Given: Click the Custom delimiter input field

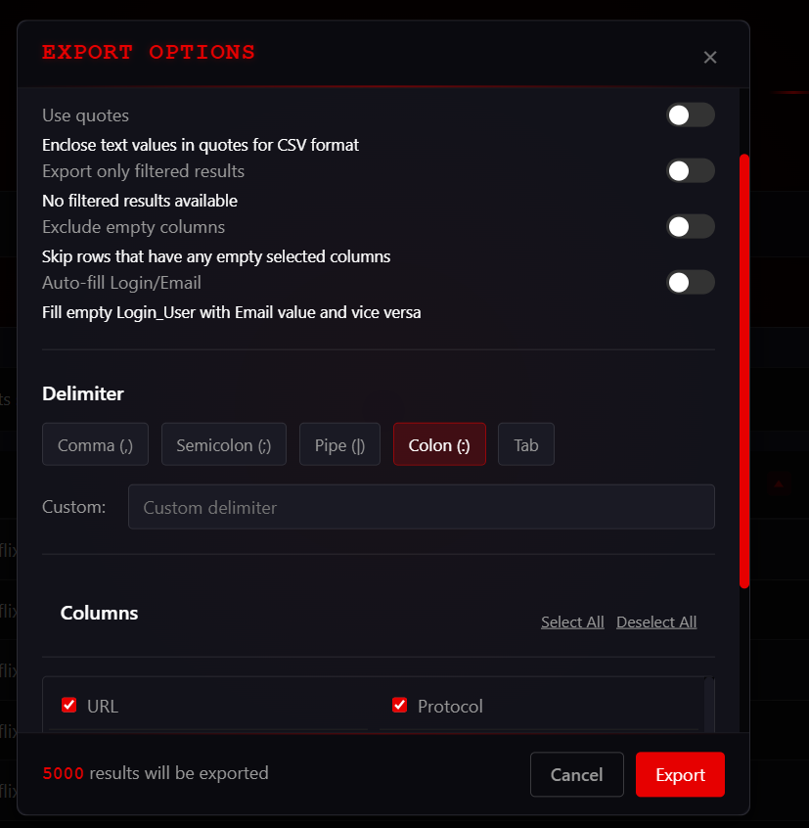Looking at the screenshot, I should (x=421, y=507).
